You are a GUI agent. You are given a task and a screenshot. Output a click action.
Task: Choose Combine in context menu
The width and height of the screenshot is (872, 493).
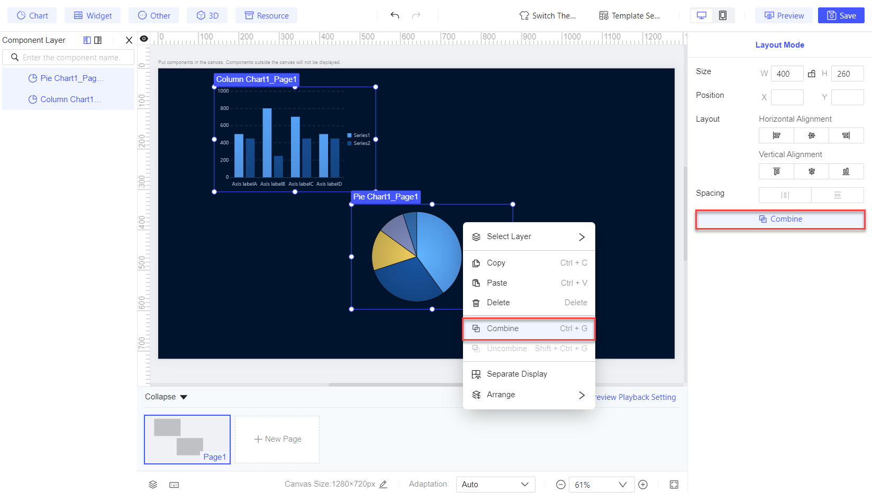[529, 328]
